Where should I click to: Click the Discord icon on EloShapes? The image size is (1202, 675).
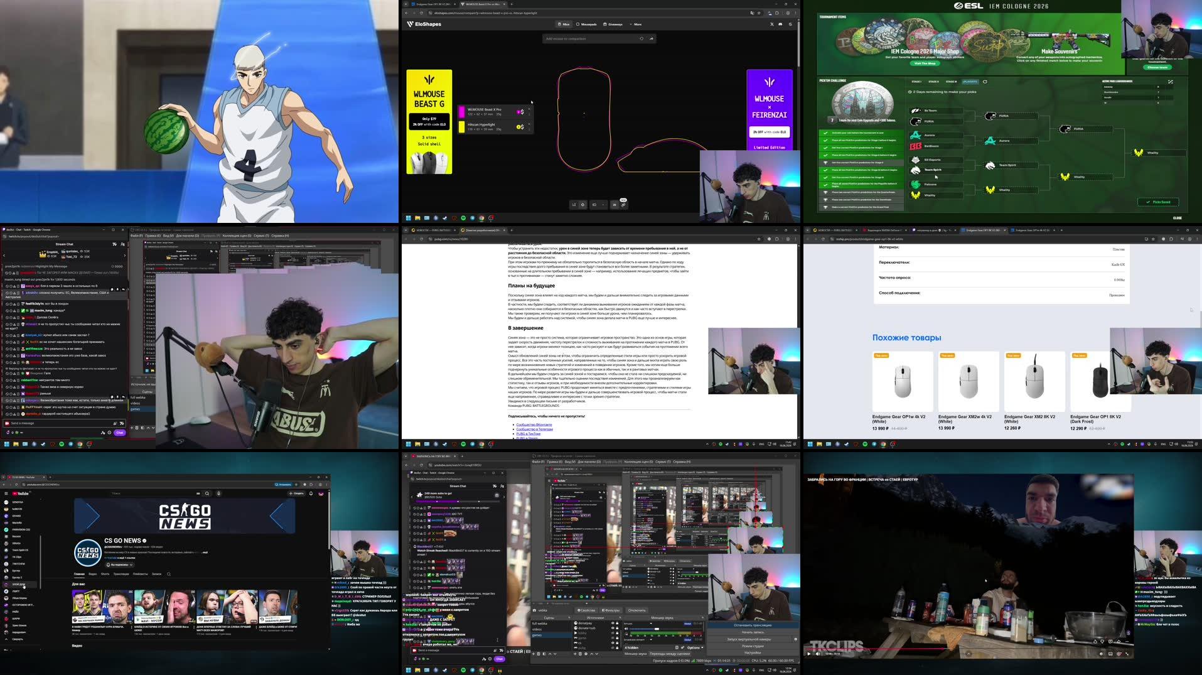pyautogui.click(x=780, y=24)
